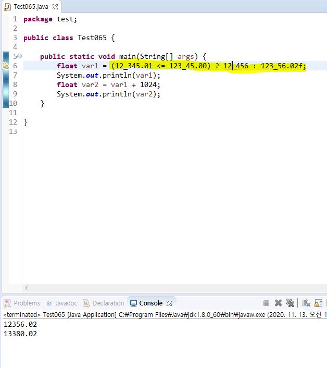Screen dimensions: 327x368
Task: Click Remove All Terminated Launches icon
Action: [290, 303]
